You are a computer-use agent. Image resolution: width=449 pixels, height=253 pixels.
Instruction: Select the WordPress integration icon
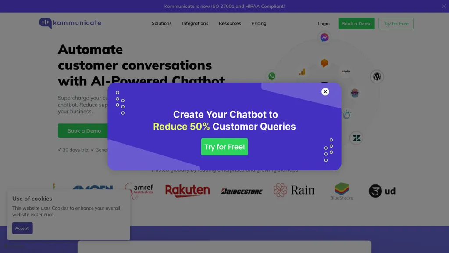(377, 76)
